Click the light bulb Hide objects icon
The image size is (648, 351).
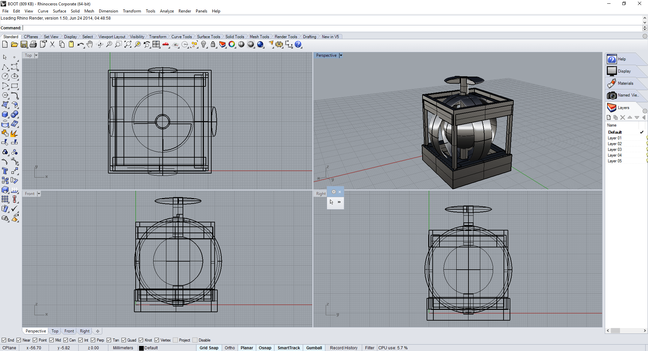click(204, 44)
